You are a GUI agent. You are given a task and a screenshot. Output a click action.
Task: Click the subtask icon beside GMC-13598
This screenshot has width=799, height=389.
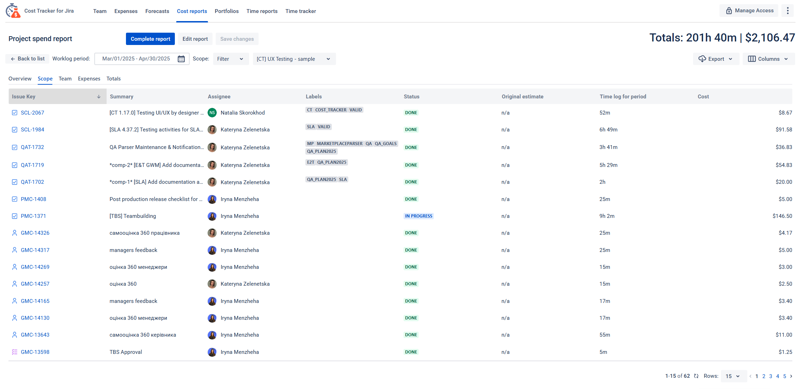click(x=14, y=352)
